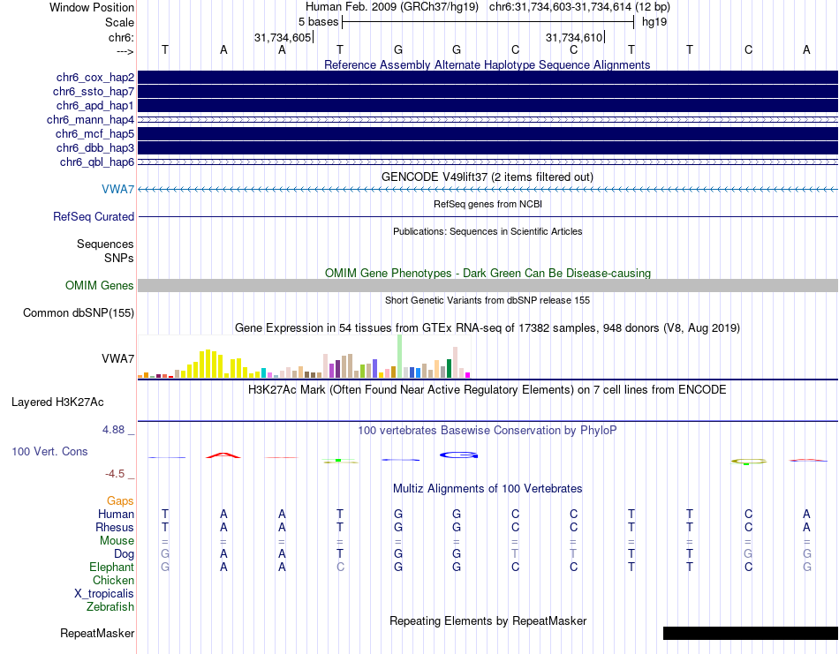Click the solid alignment bar for chr6_cox_hap2
The height and width of the screenshot is (654, 839).
point(488,77)
